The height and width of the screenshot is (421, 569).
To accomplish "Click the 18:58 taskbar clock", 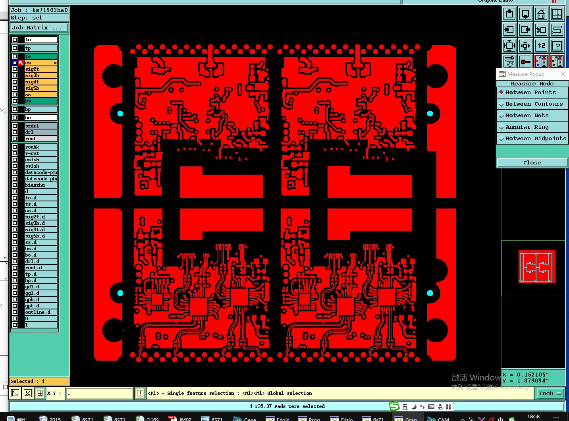I will click(533, 417).
